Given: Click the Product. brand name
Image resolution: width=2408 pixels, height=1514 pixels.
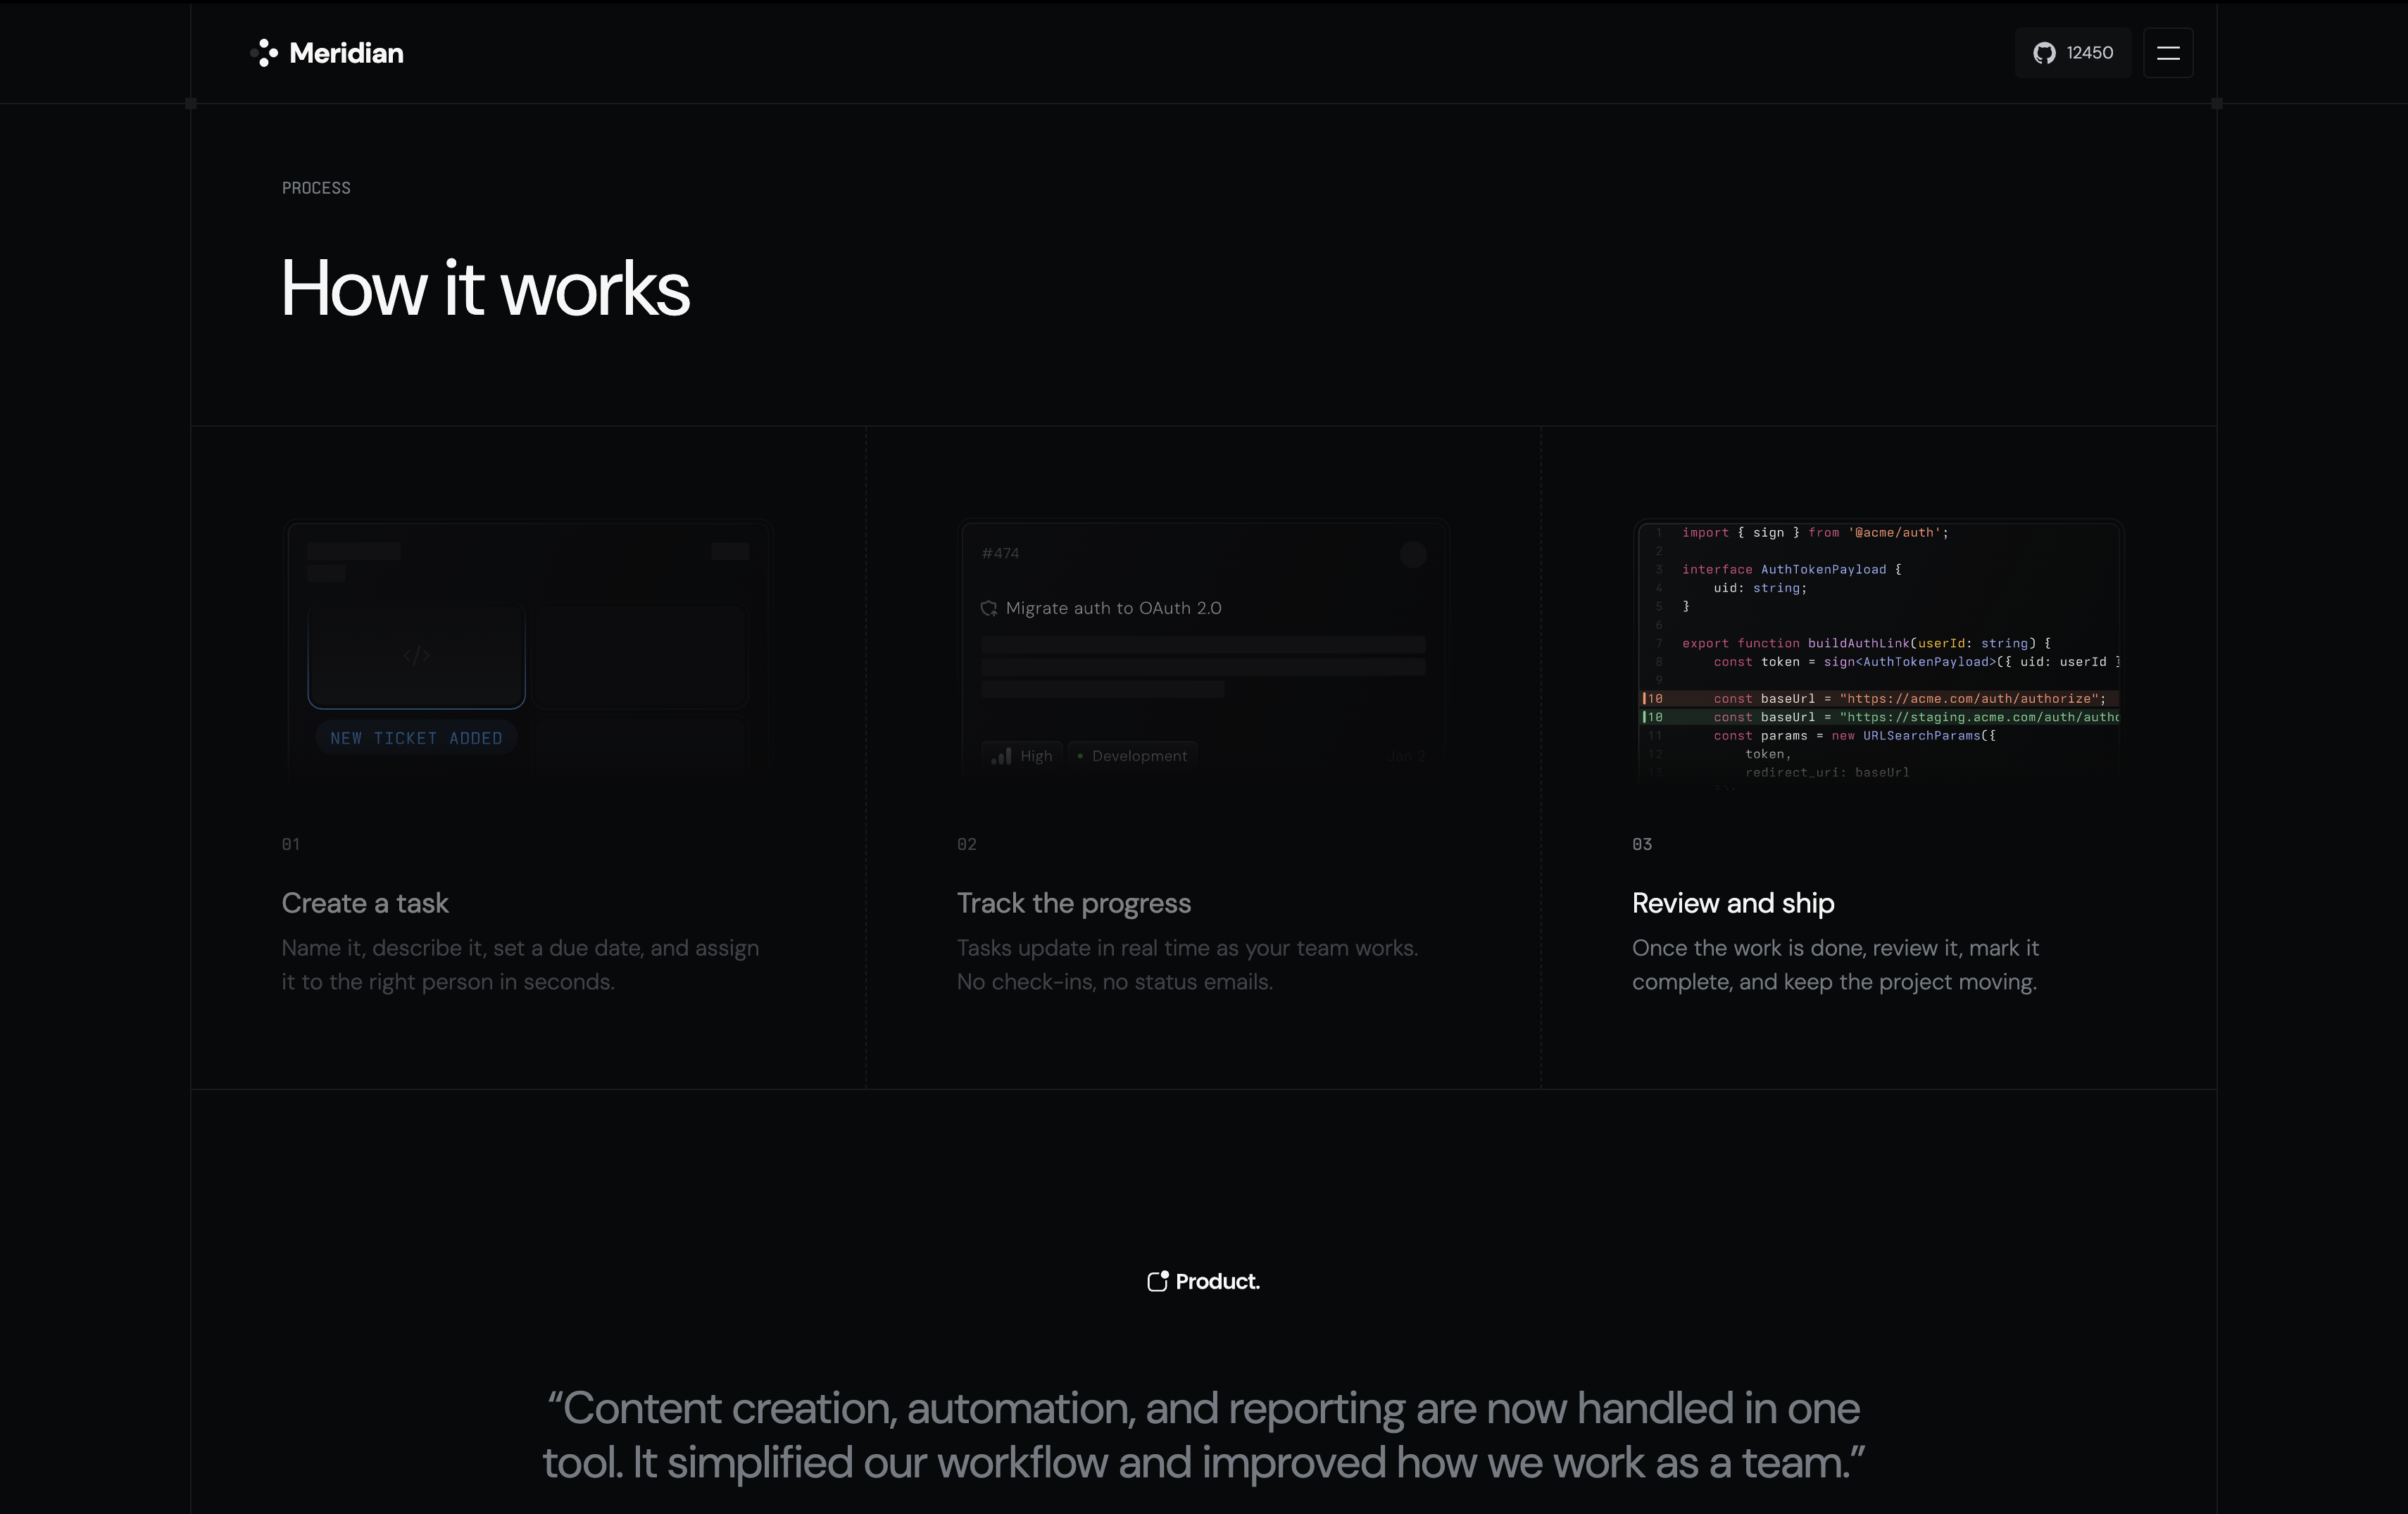Looking at the screenshot, I should coord(1217,1281).
